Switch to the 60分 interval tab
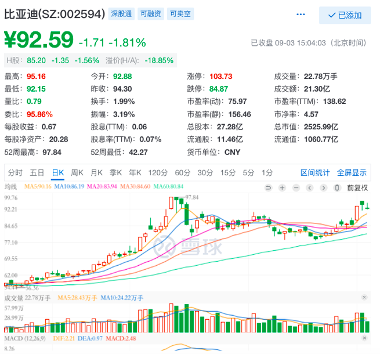Viewport: 380px width, 354px height. point(183,173)
